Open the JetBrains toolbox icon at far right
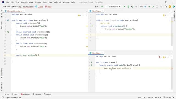The width and height of the screenshot is (176, 99). pyautogui.click(x=174, y=7)
